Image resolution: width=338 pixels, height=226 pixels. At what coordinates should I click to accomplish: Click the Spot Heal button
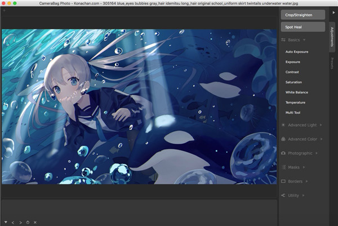click(303, 26)
